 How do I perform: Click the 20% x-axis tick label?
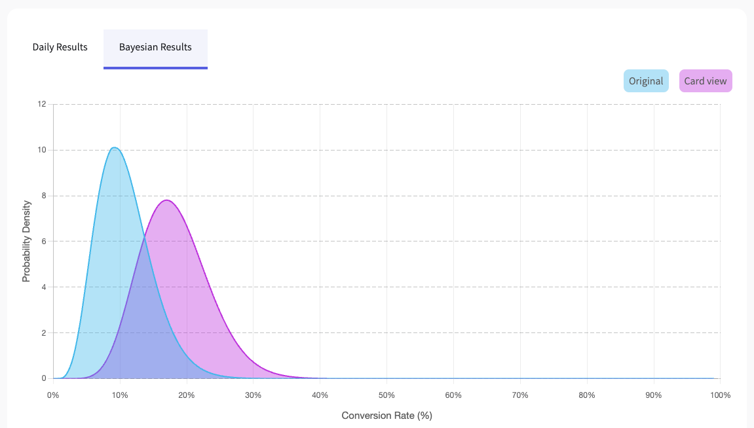187,395
